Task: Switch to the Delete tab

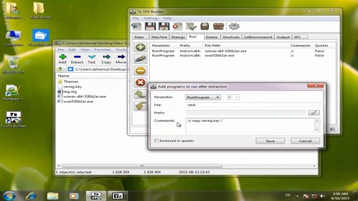Action: (x=211, y=37)
